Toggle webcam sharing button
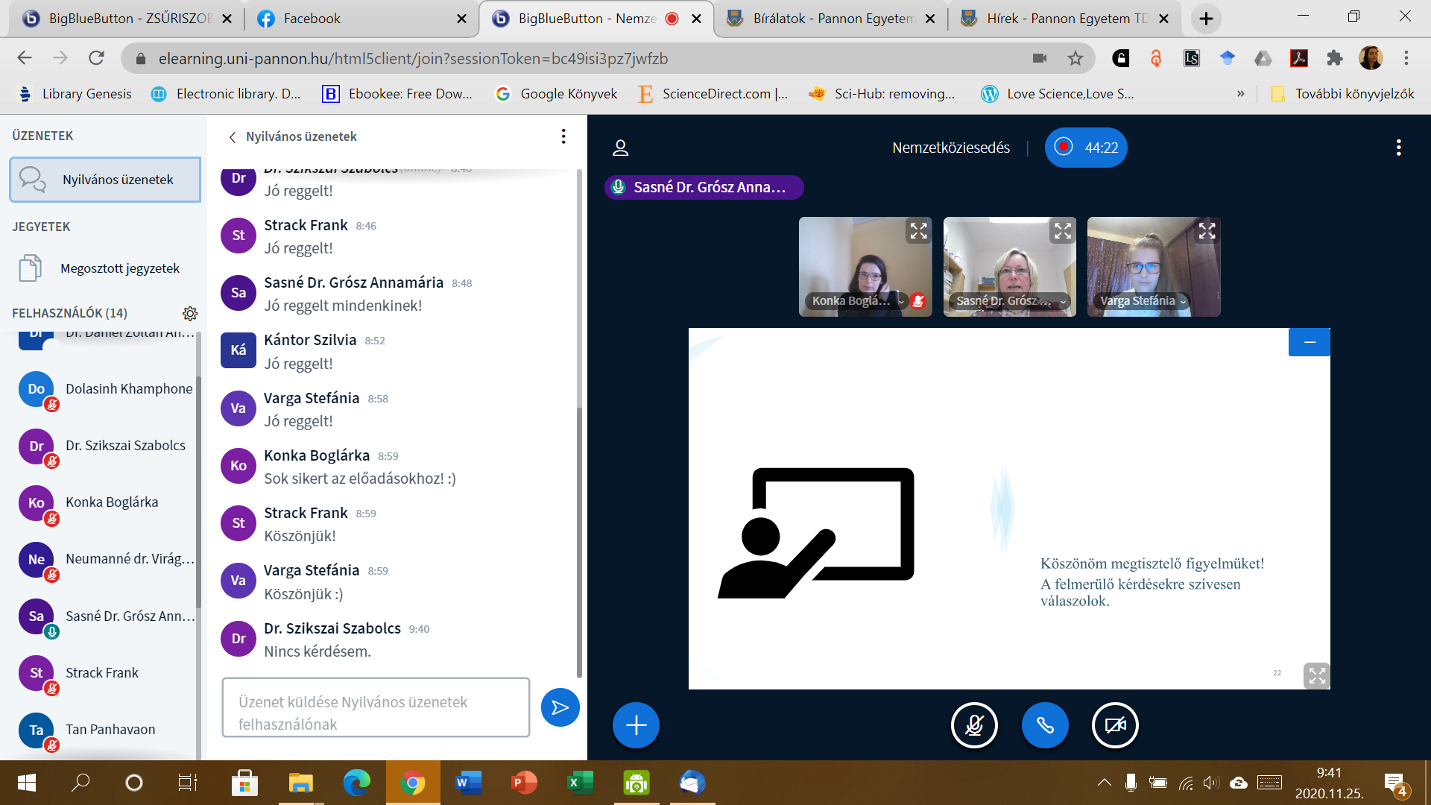Screen dimensions: 1431x805 point(1115,725)
